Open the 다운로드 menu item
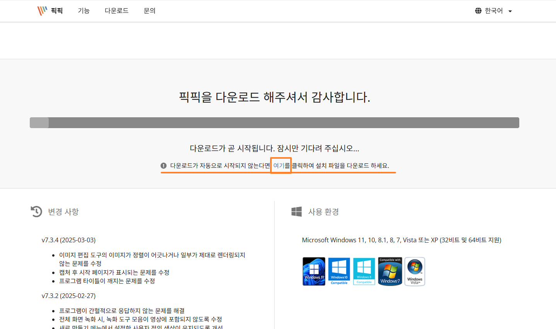 [x=117, y=11]
